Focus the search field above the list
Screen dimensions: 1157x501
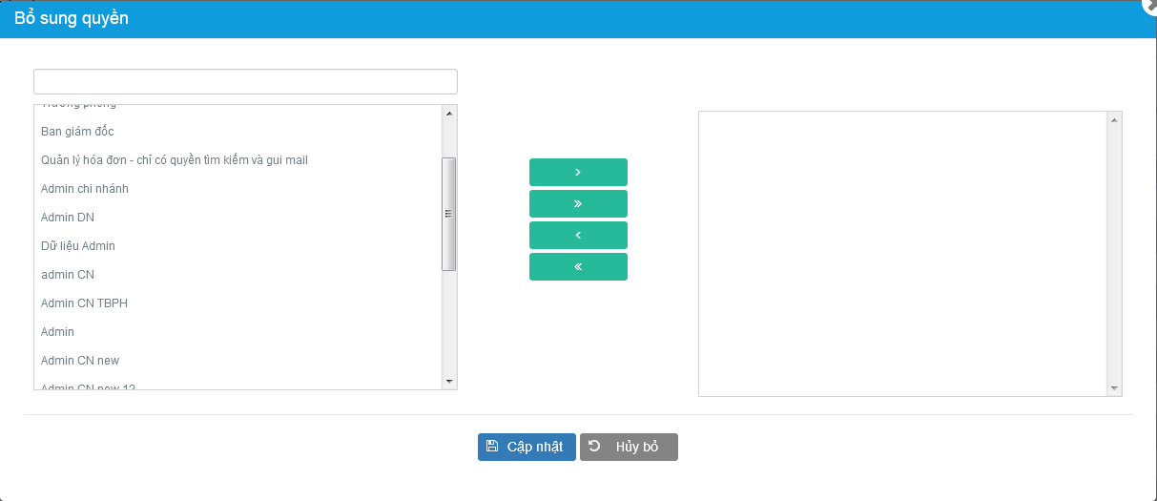pyautogui.click(x=245, y=81)
